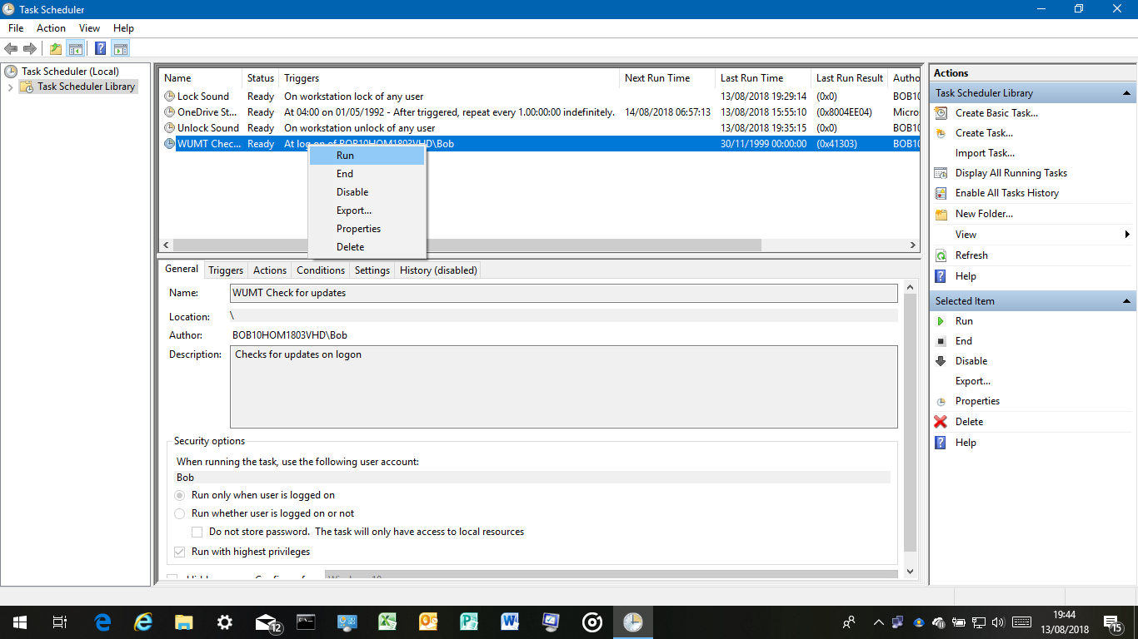Click Enable All Tasks History action
Viewport: 1138px width, 639px height.
(x=1006, y=193)
